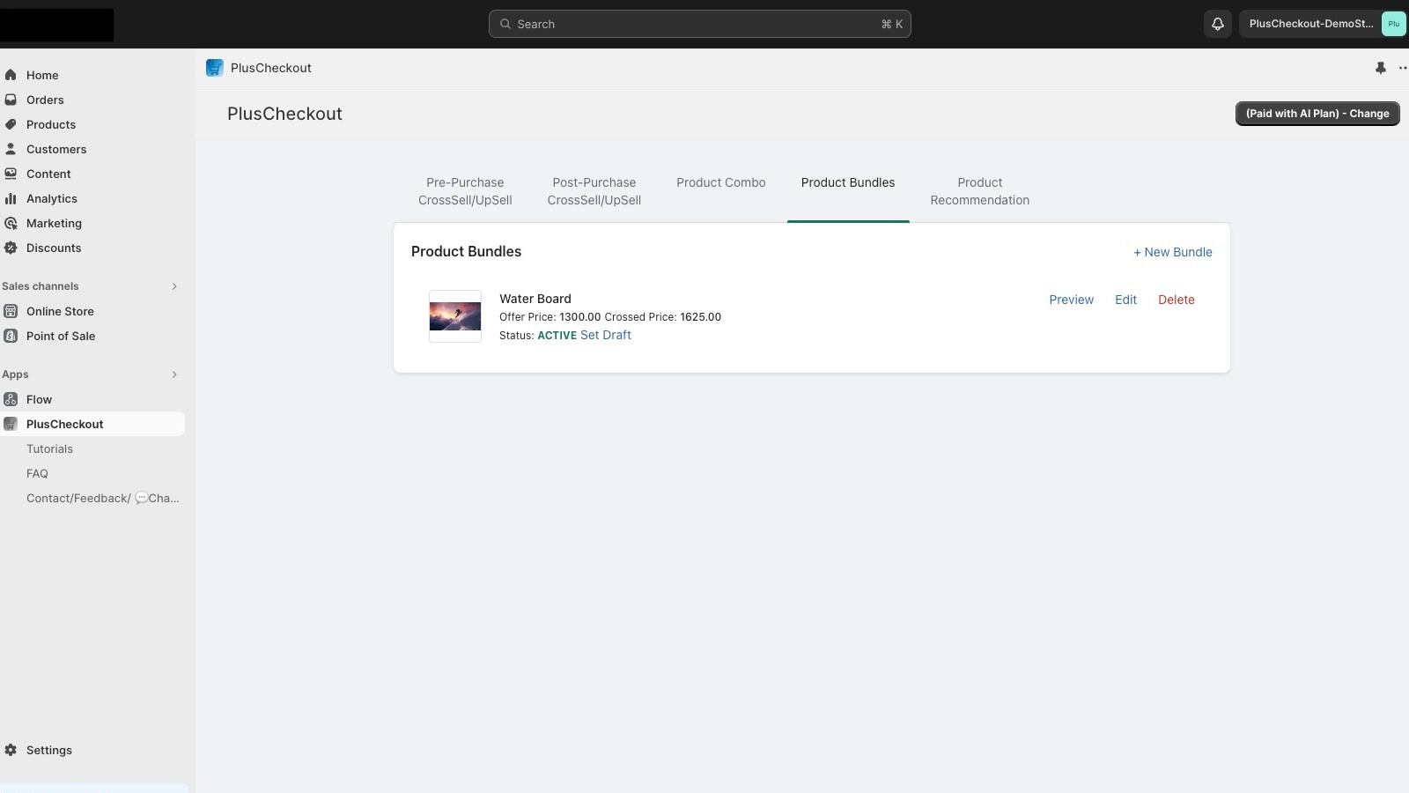Select the Products icon in sidebar
This screenshot has height=793, width=1409.
click(11, 124)
